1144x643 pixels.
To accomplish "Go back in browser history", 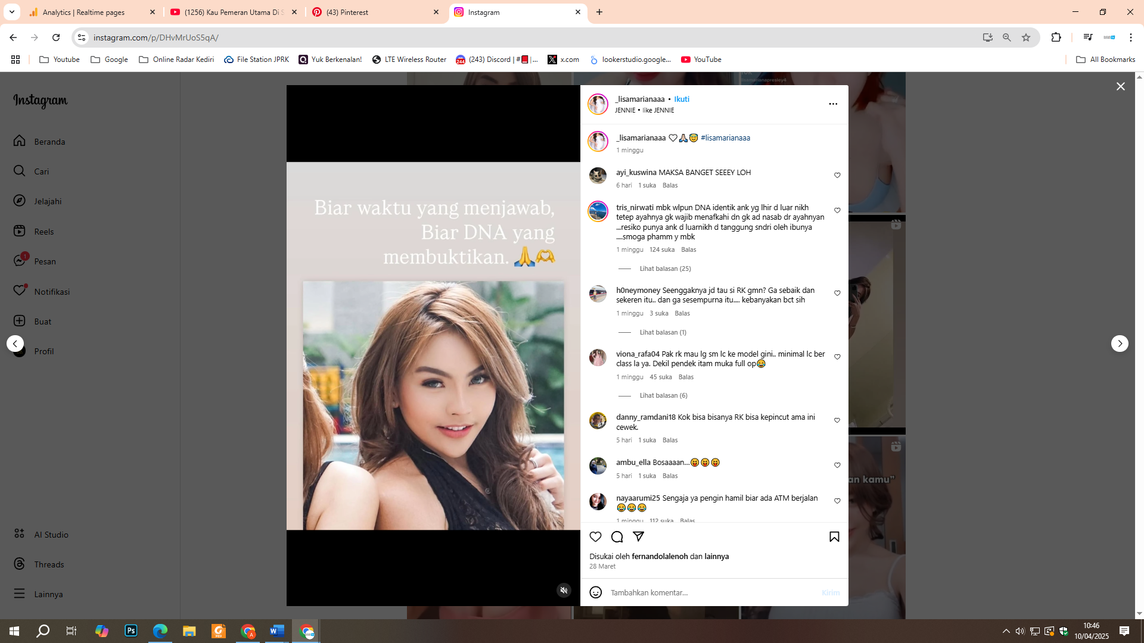I will [x=13, y=38].
